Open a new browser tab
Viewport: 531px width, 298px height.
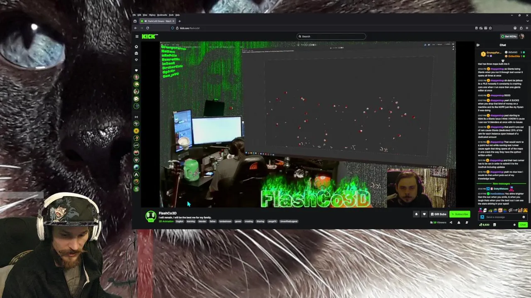[179, 21]
